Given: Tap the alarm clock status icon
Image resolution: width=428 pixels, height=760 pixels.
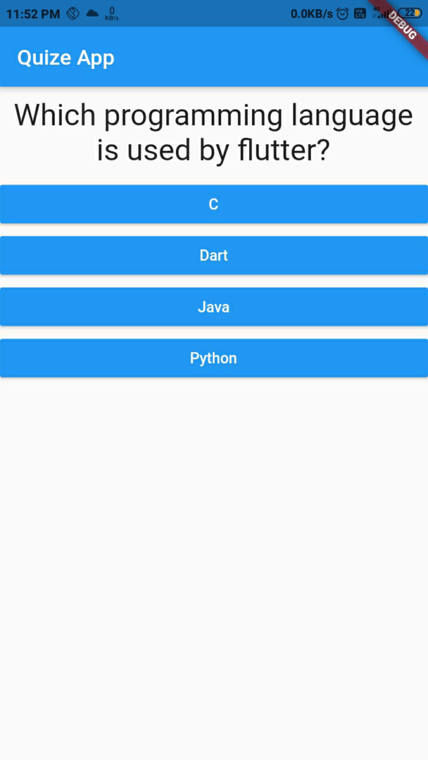Looking at the screenshot, I should click(342, 14).
